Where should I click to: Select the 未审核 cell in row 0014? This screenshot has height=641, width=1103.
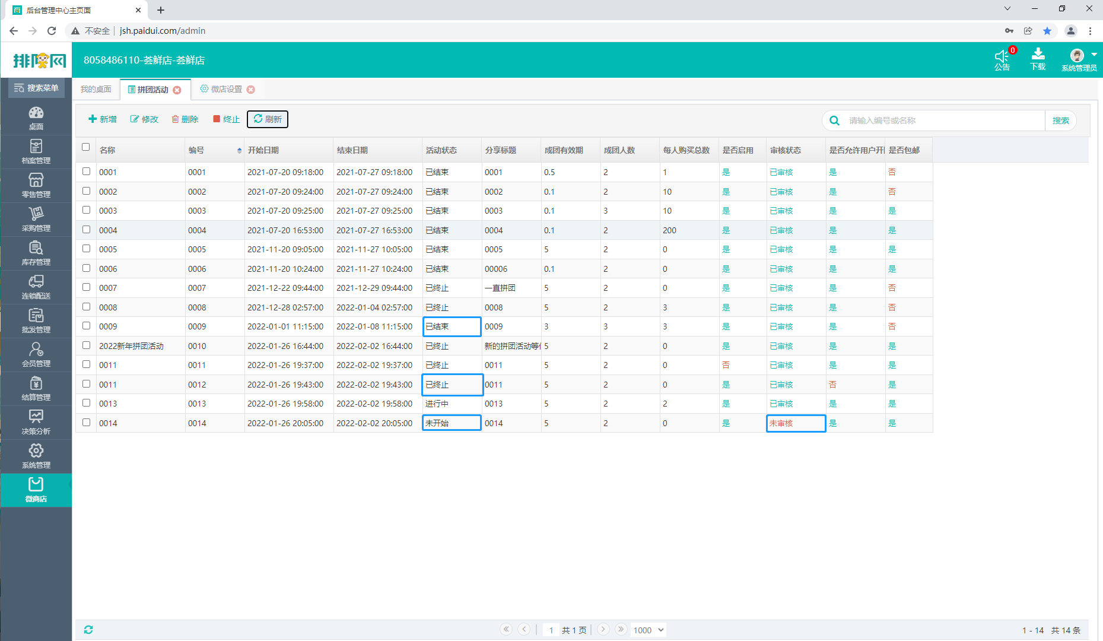pos(796,423)
